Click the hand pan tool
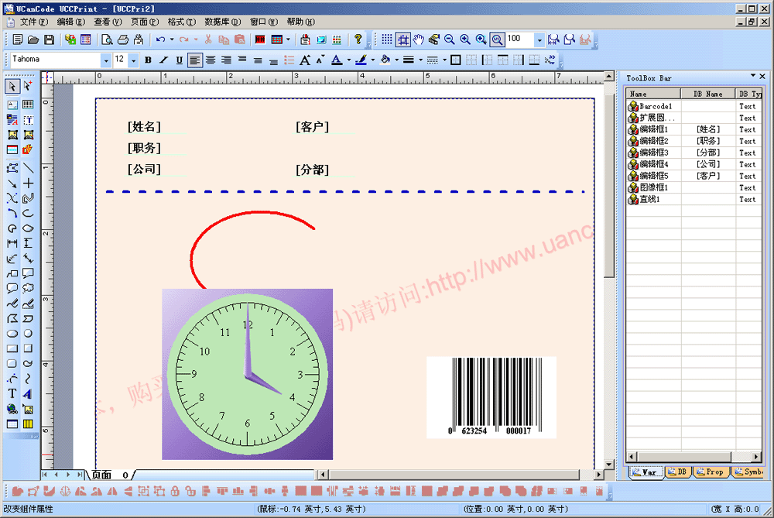Image resolution: width=774 pixels, height=518 pixels. pyautogui.click(x=419, y=39)
